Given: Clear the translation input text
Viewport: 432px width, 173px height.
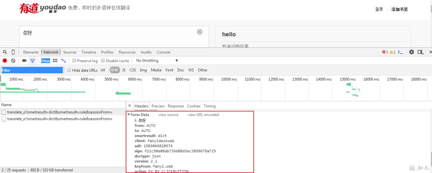Looking at the screenshot, I should tap(200, 32).
